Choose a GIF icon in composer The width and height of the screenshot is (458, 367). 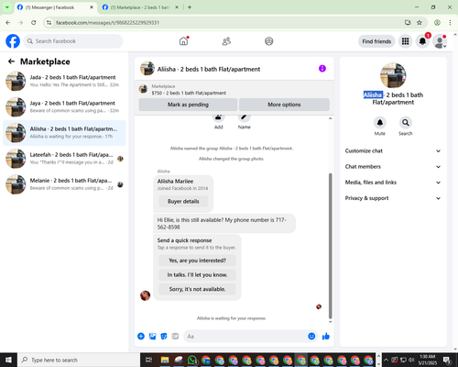pyautogui.click(x=175, y=337)
